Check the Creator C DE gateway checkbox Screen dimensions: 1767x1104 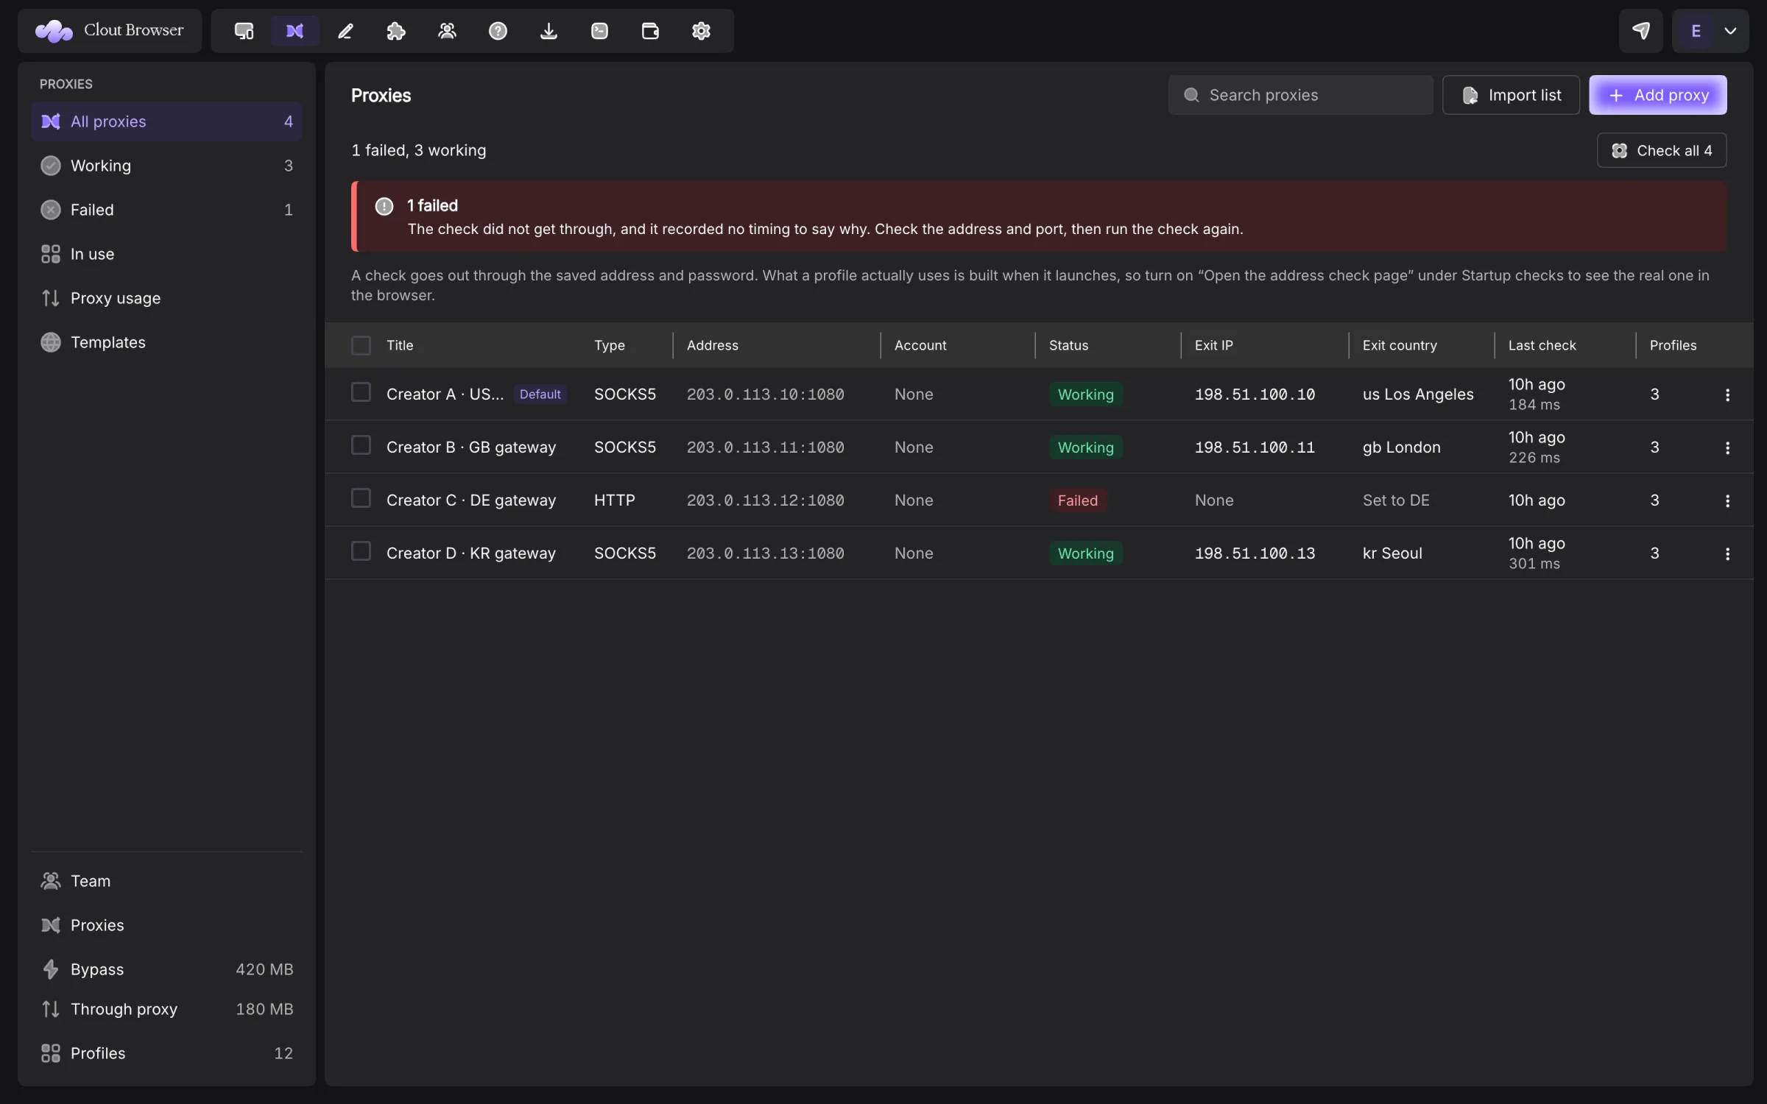click(x=361, y=498)
